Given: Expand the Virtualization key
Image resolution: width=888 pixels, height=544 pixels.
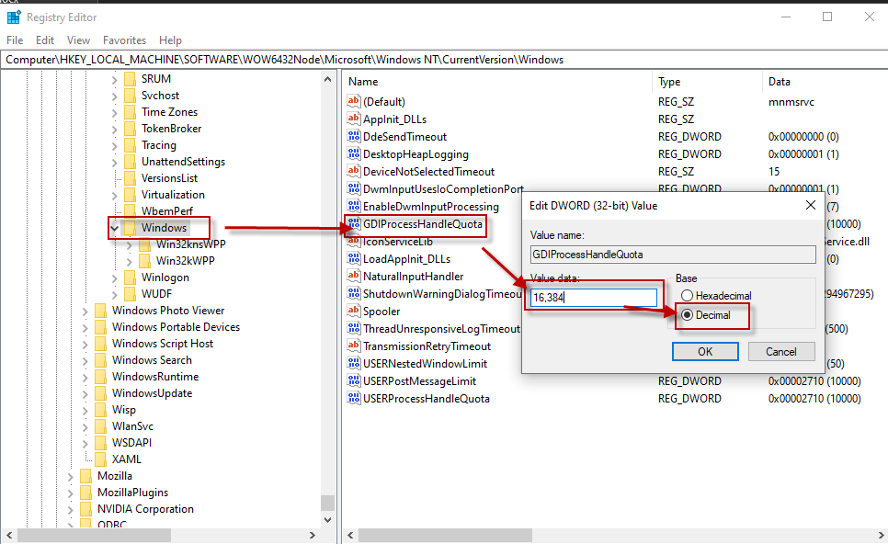Looking at the screenshot, I should coord(115,195).
